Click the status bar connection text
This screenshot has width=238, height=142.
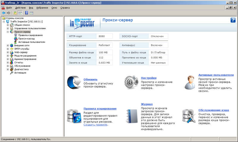(26, 139)
